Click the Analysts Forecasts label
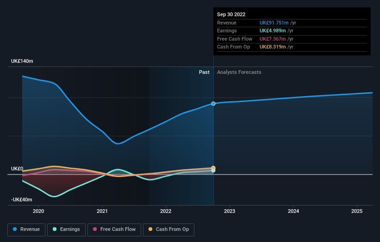The width and height of the screenshot is (380, 242). [239, 73]
